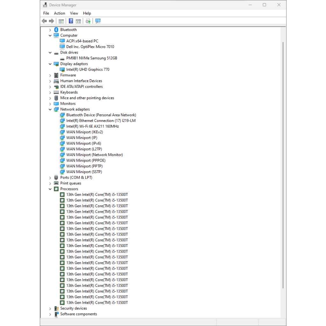Open the Action menu
Screen dimensions: 326x326
pos(59,13)
